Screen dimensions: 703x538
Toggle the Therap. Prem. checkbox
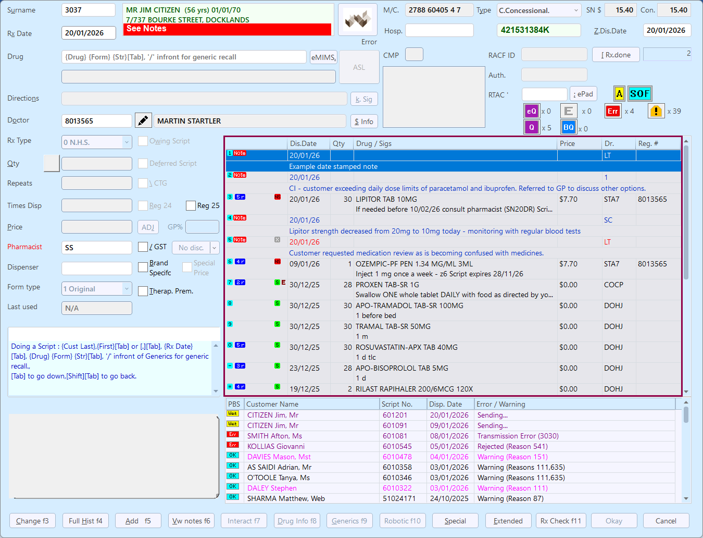(143, 291)
